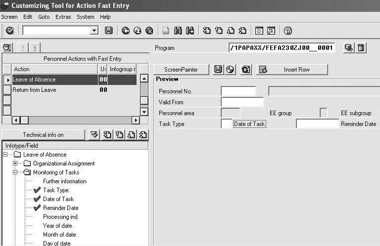
Task: Uncheck the Reminder Date field
Action: (x=37, y=208)
